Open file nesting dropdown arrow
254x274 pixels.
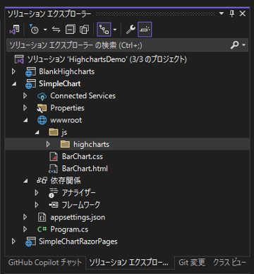[x=115, y=30]
